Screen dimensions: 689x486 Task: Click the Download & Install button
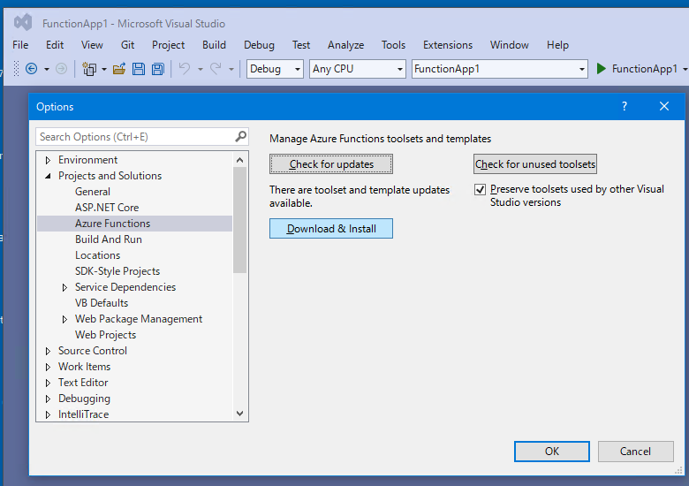click(x=331, y=229)
